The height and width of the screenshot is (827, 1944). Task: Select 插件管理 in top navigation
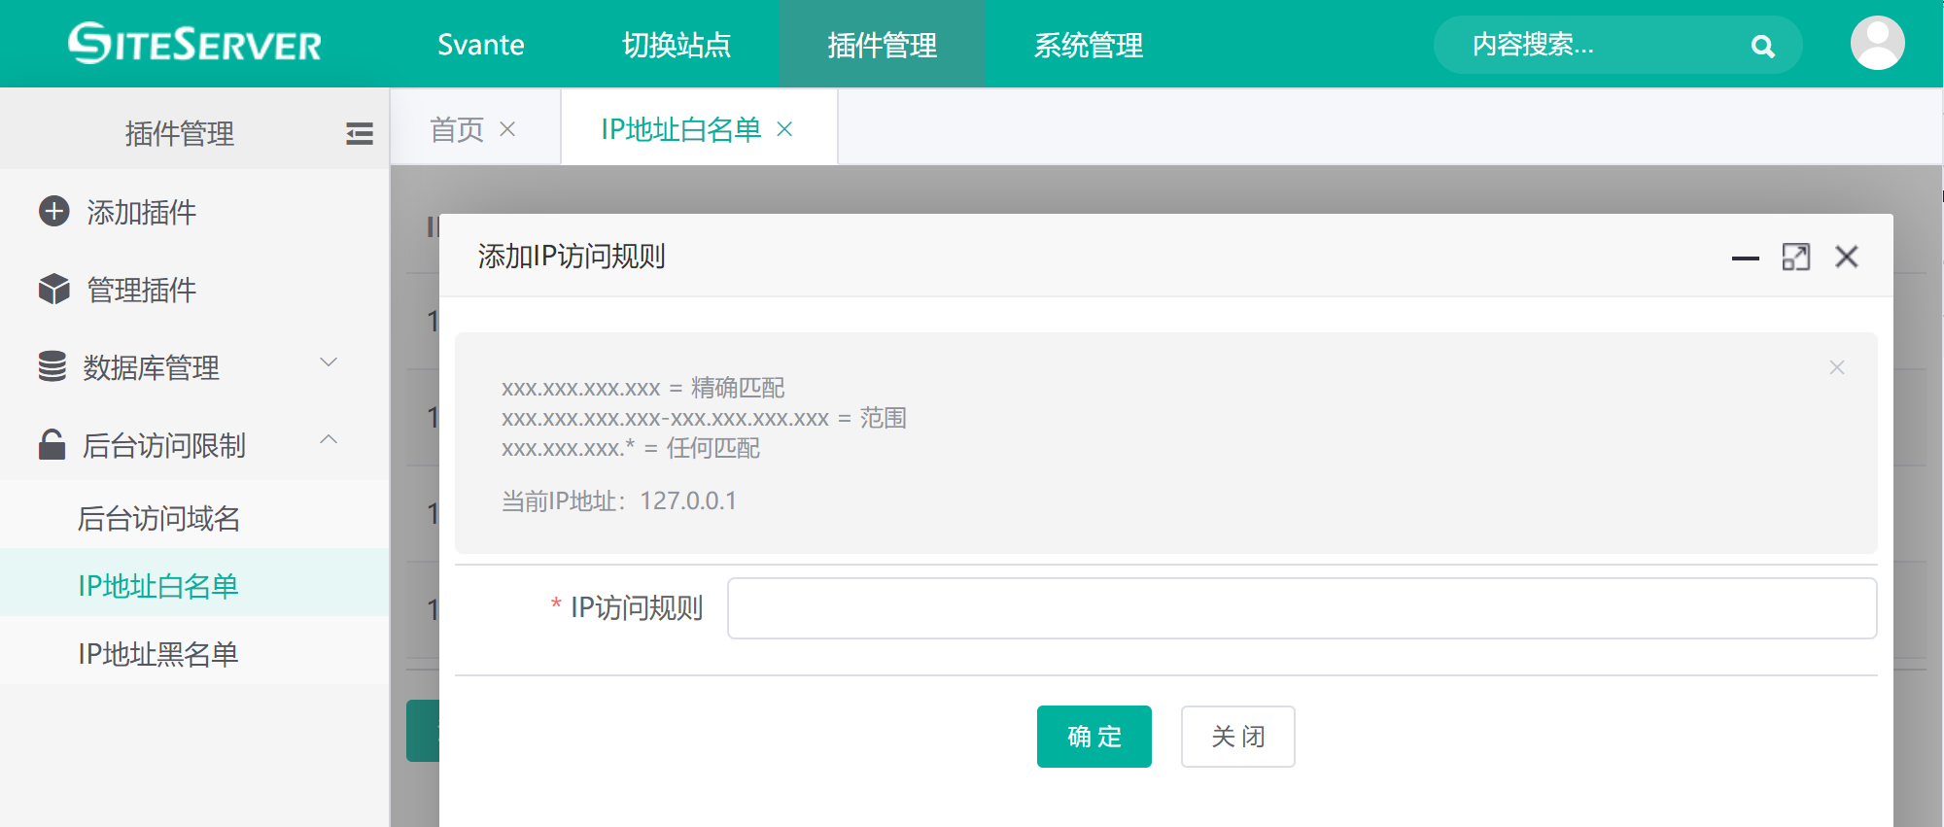click(882, 45)
